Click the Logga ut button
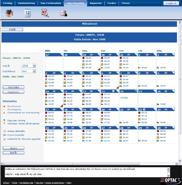The image size is (182, 185). [171, 3]
